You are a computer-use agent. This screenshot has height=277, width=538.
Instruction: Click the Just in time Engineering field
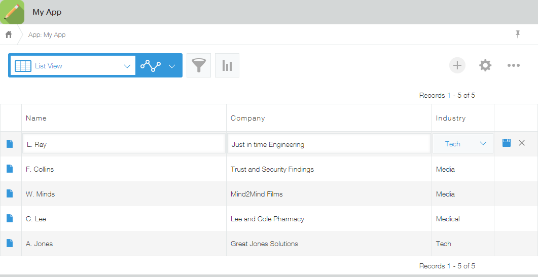[329, 144]
